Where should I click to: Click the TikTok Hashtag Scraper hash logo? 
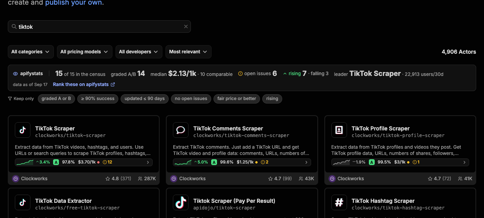tap(339, 202)
